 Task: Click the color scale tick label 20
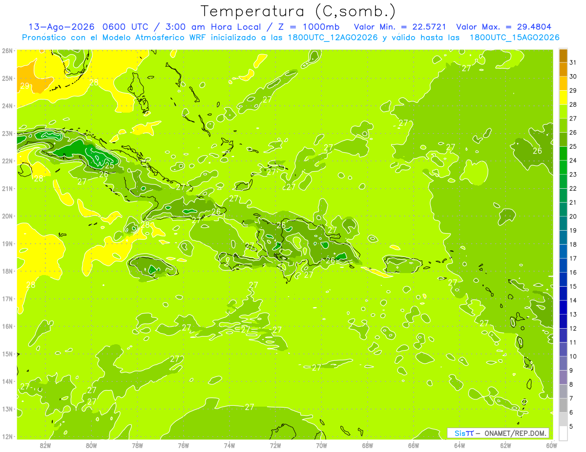pos(573,216)
